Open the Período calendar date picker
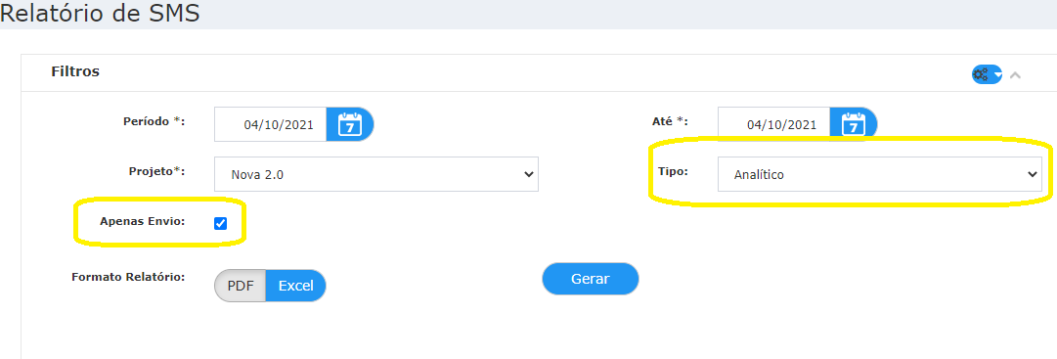Viewport: 1057px width, 359px height. coord(350,124)
